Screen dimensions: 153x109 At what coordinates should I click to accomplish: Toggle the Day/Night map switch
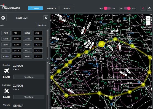coord(127,8)
